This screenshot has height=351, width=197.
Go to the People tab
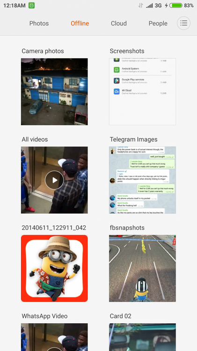tap(158, 23)
